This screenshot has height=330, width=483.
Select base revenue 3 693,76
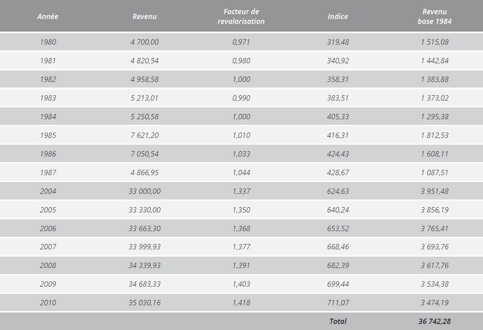435,246
